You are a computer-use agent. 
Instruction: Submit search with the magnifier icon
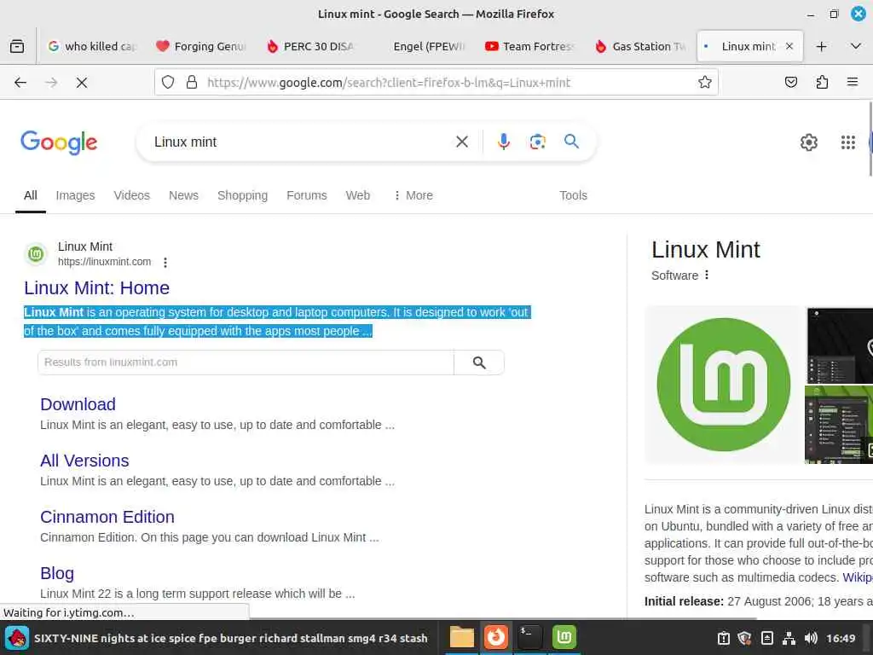coord(571,142)
